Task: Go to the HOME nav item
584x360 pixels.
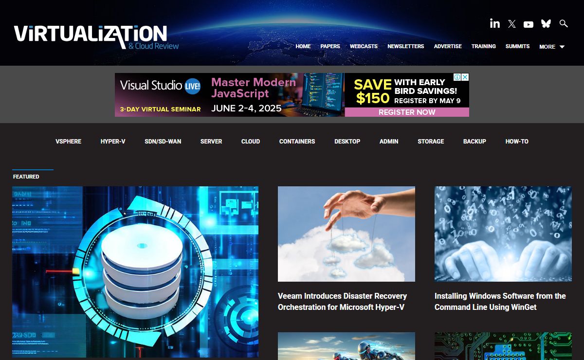Action: pyautogui.click(x=303, y=46)
